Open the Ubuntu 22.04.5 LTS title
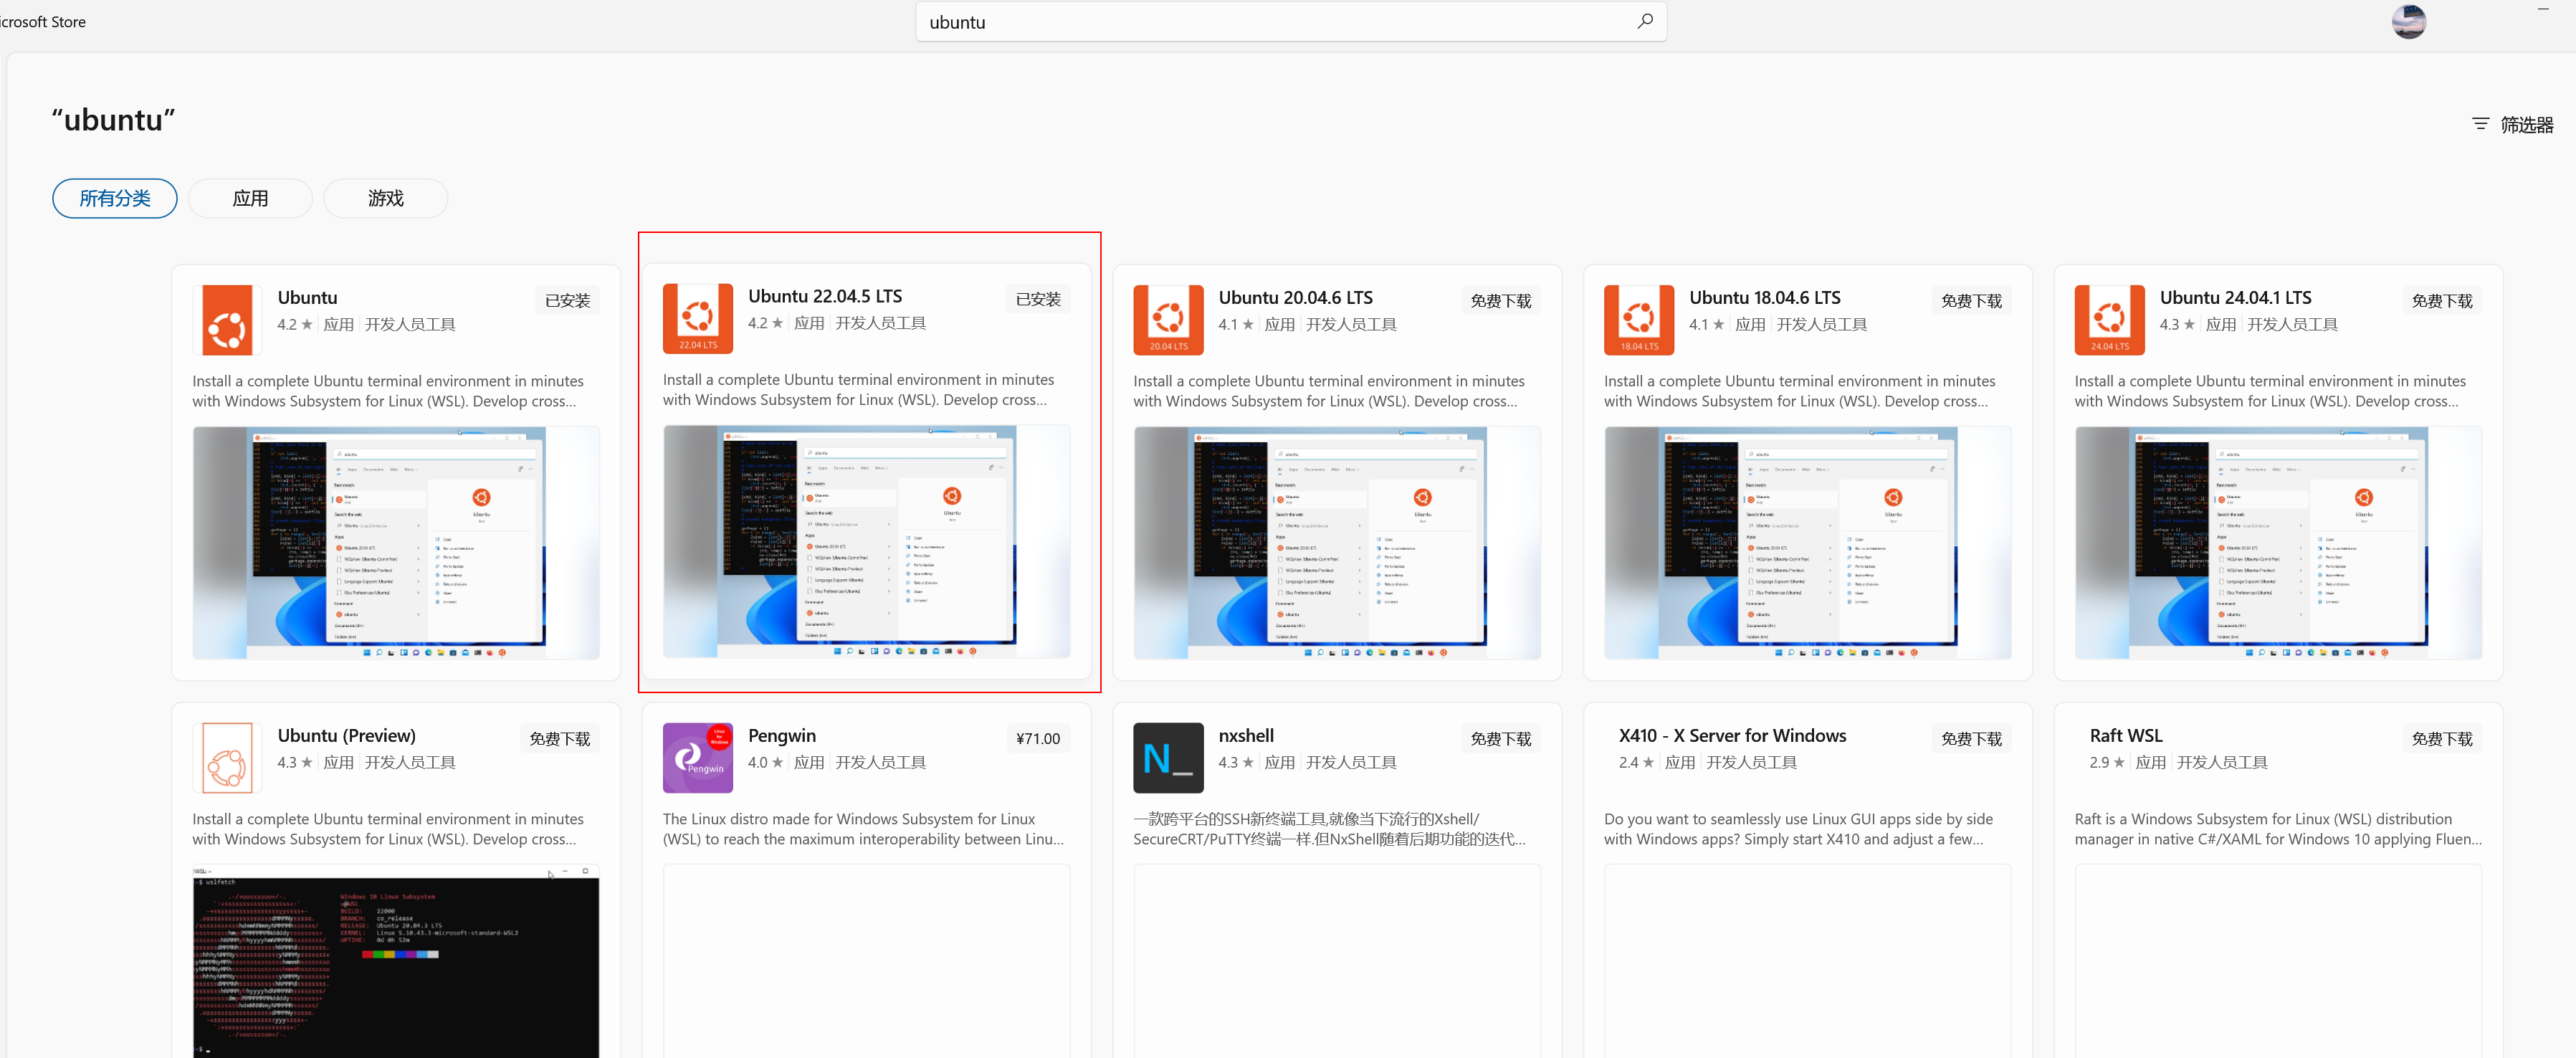The height and width of the screenshot is (1058, 2576). tap(825, 296)
